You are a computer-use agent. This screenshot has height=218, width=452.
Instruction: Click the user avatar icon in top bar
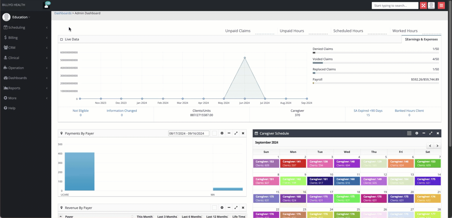431,6
